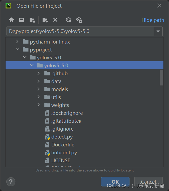Click the Hide path link

[153, 20]
